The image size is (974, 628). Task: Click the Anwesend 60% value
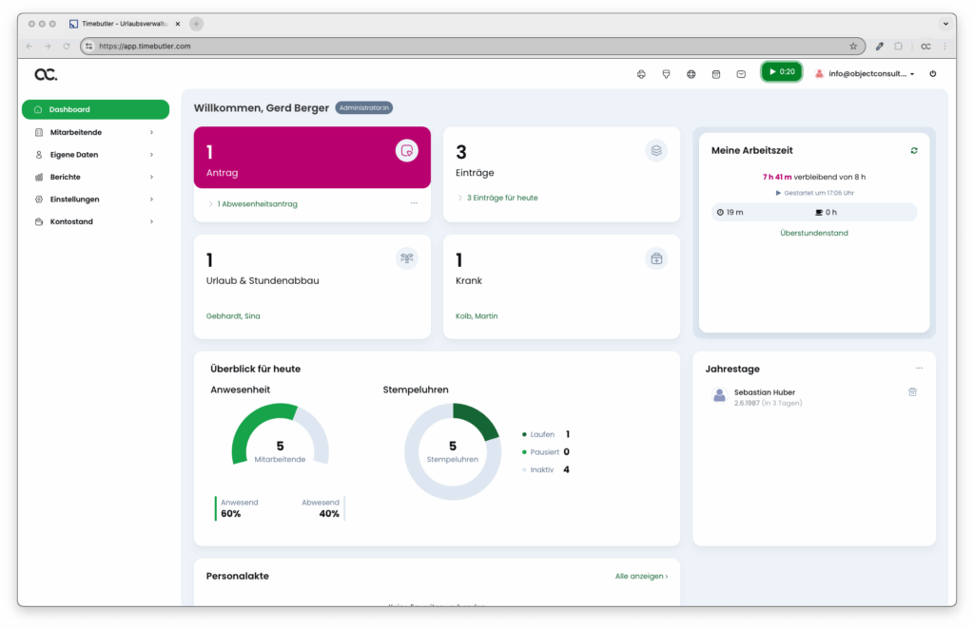coord(231,514)
